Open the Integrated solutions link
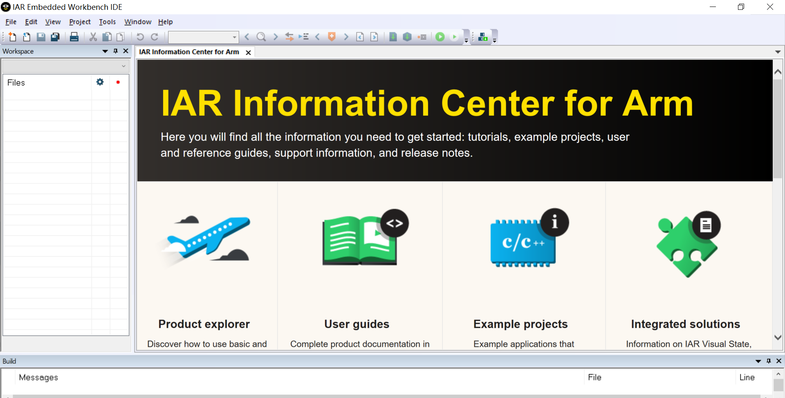The height and width of the screenshot is (398, 785). (x=686, y=324)
